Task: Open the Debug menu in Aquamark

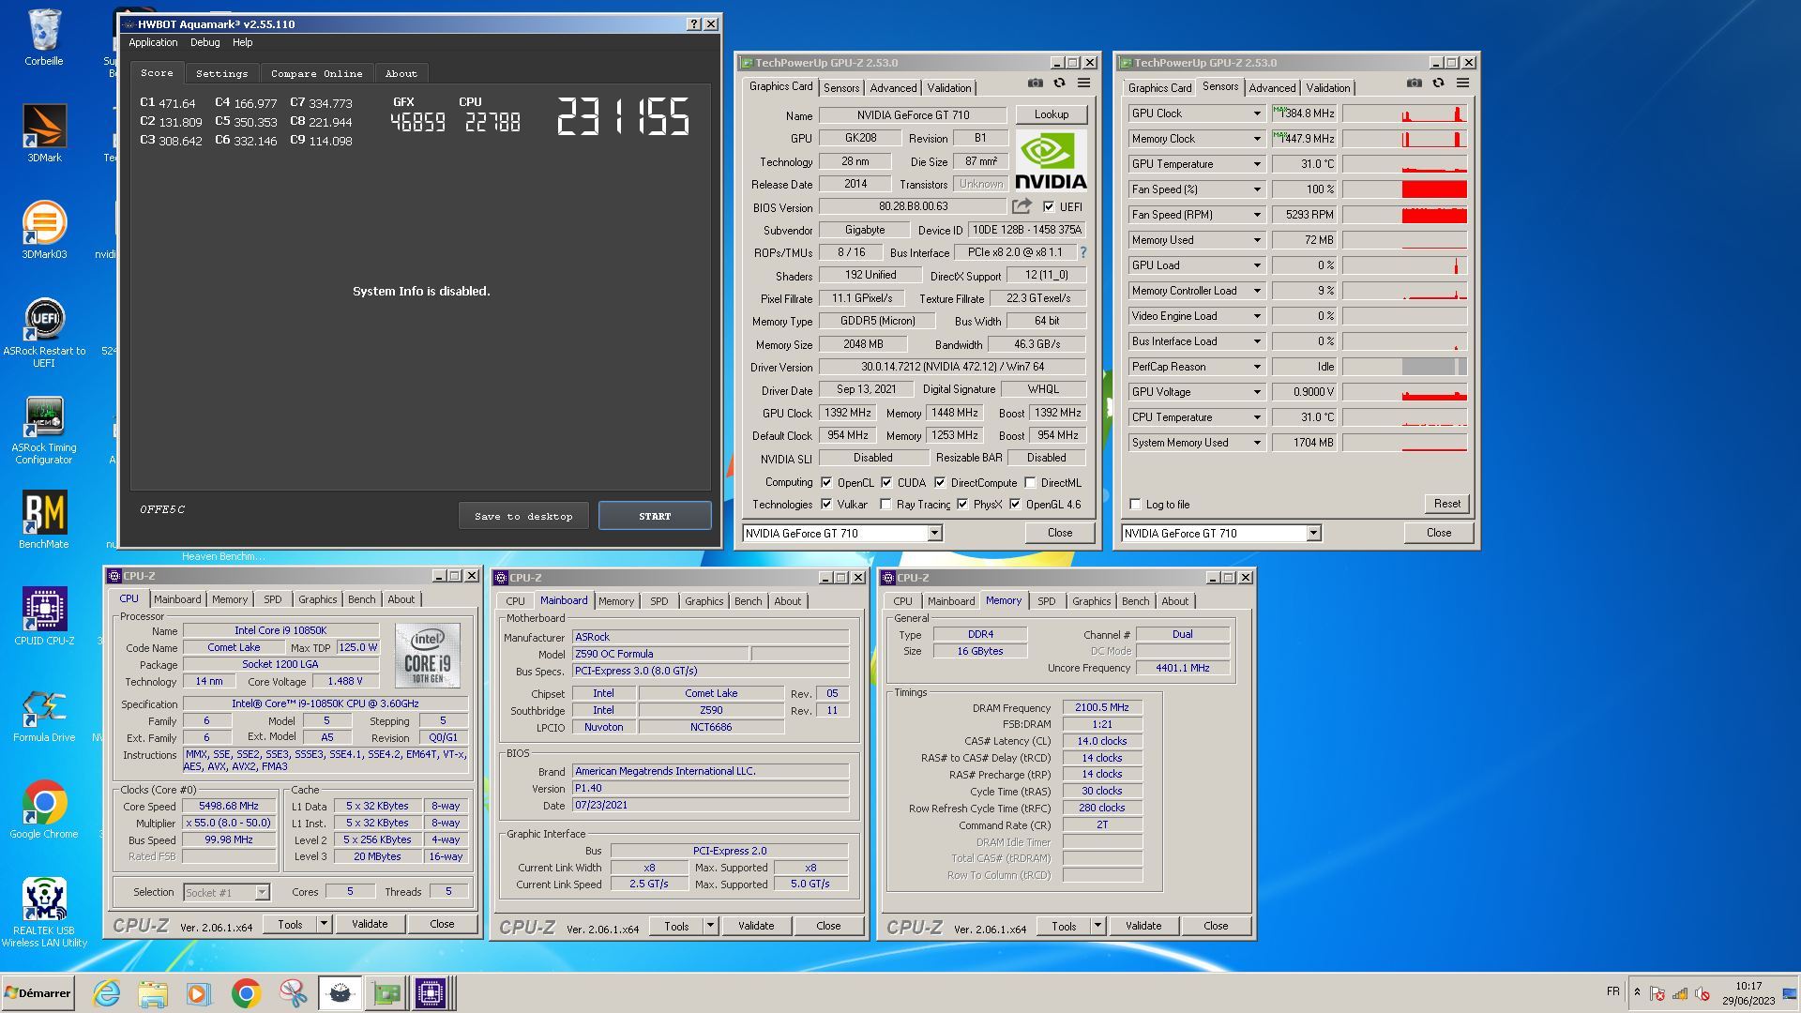Action: coord(205,43)
